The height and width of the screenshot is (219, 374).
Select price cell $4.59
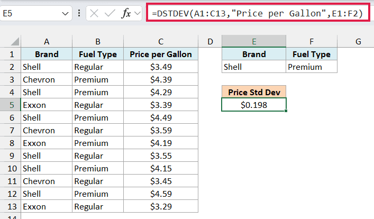tap(161, 194)
